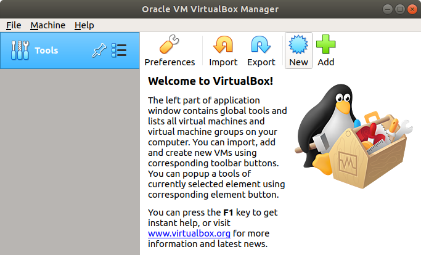The width and height of the screenshot is (421, 255).
Task: Open the Preferences wrench icon
Action: (x=170, y=44)
